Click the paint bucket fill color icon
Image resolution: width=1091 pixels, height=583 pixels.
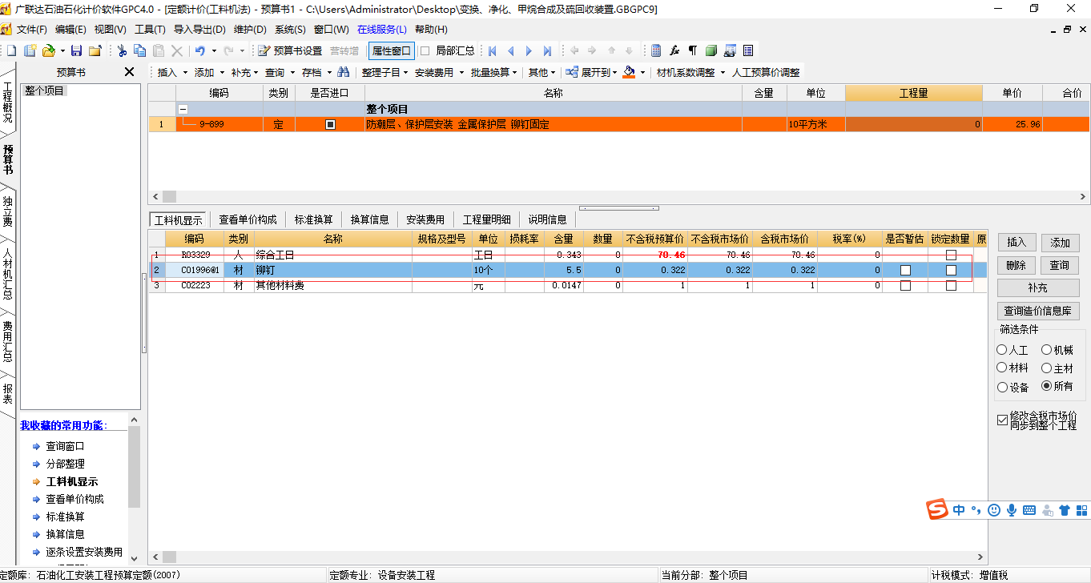point(629,72)
